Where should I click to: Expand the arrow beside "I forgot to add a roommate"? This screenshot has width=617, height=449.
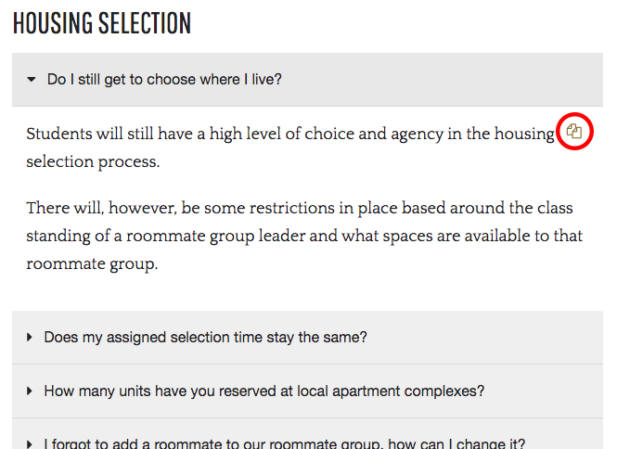[x=29, y=444]
